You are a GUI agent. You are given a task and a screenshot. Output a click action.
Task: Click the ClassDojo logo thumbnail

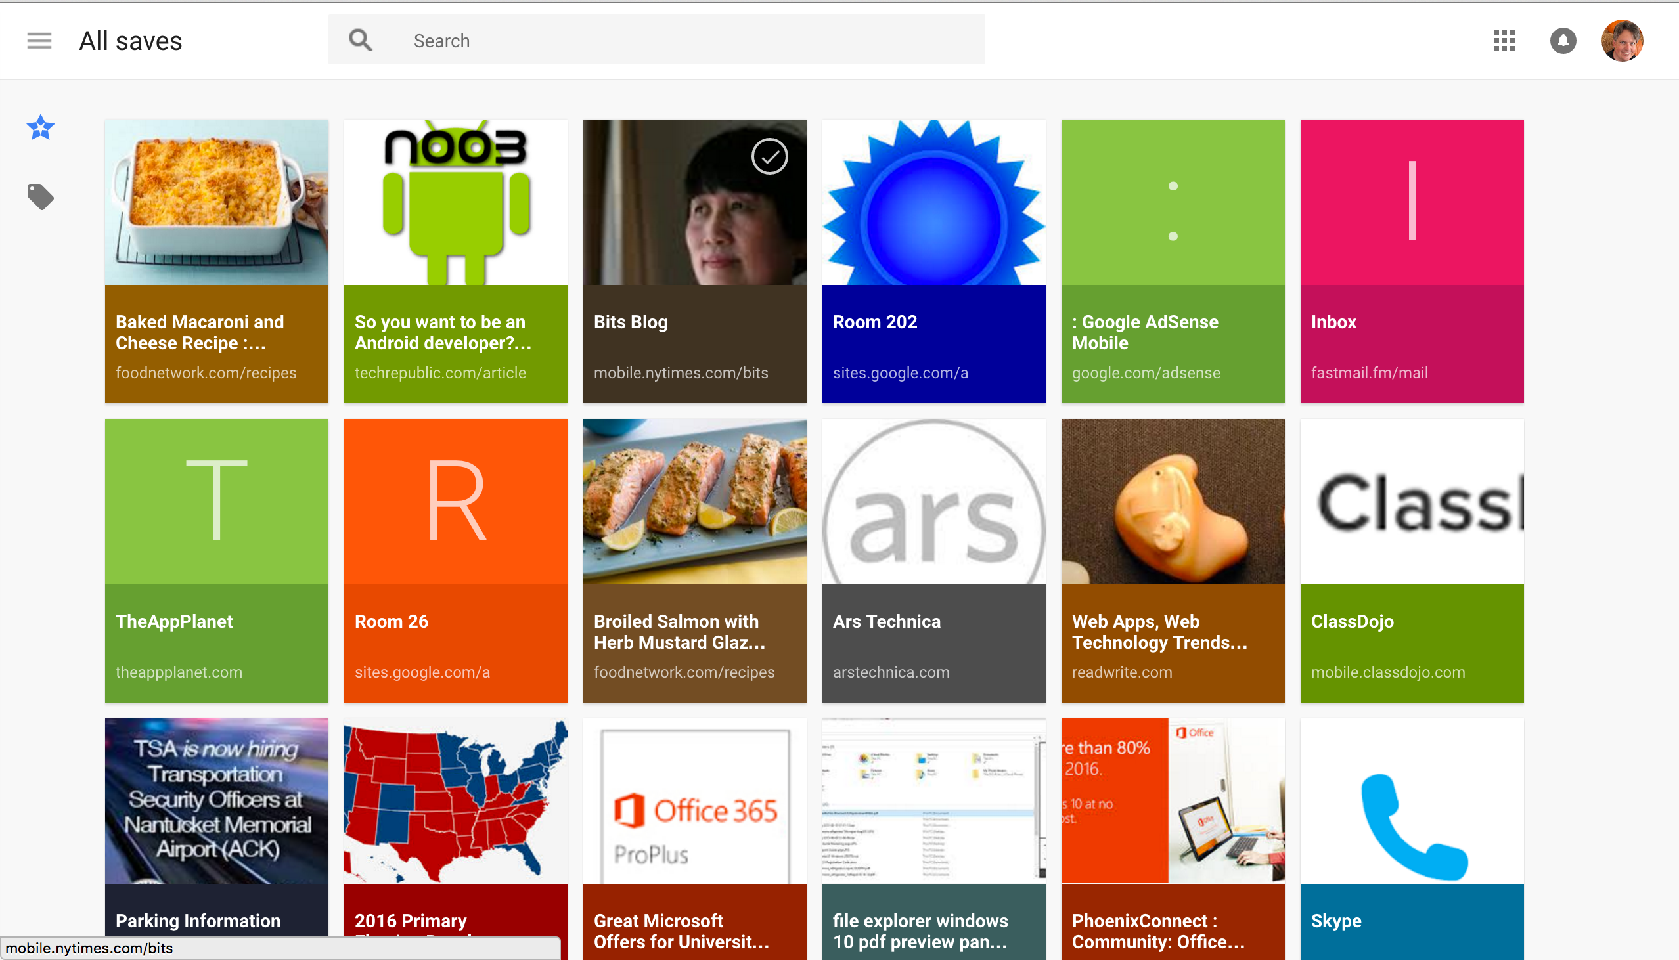(1411, 501)
